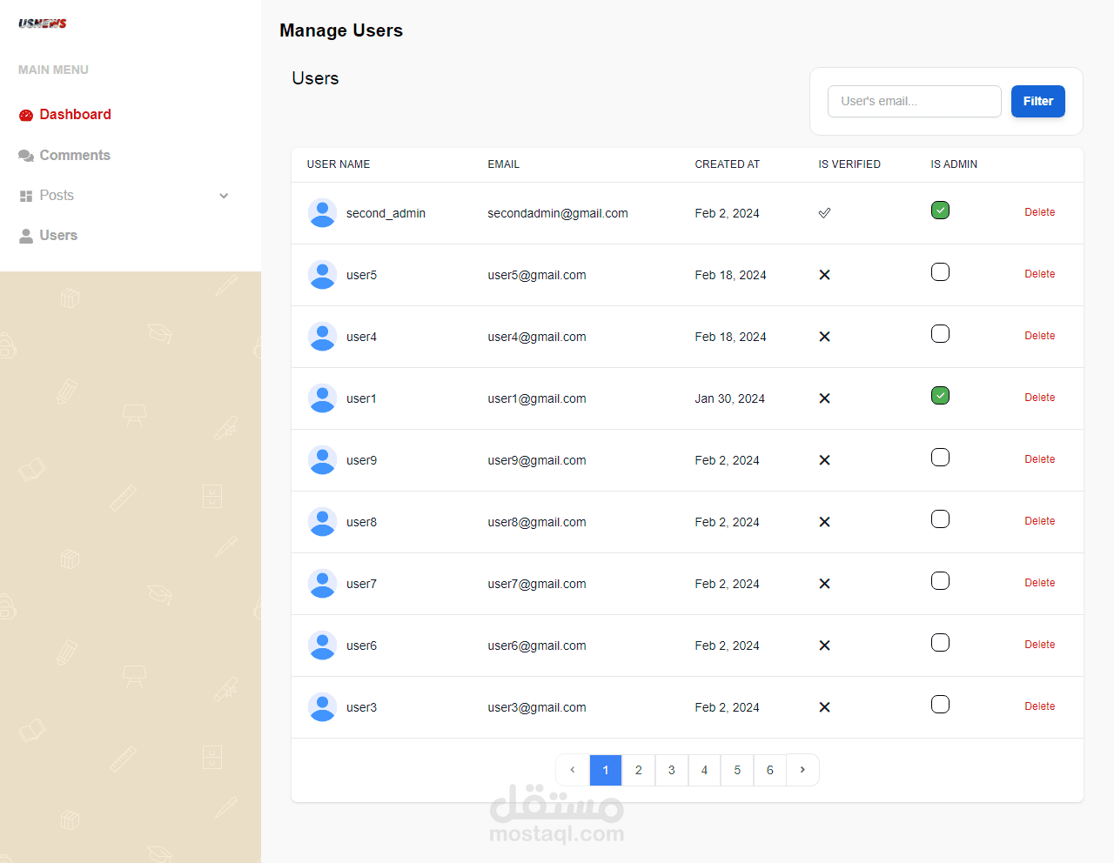Disable the admin checkbox for user1
The height and width of the screenshot is (863, 1114).
[940, 396]
